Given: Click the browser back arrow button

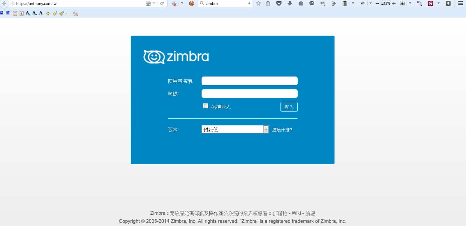Looking at the screenshot, I should tap(4, 3).
